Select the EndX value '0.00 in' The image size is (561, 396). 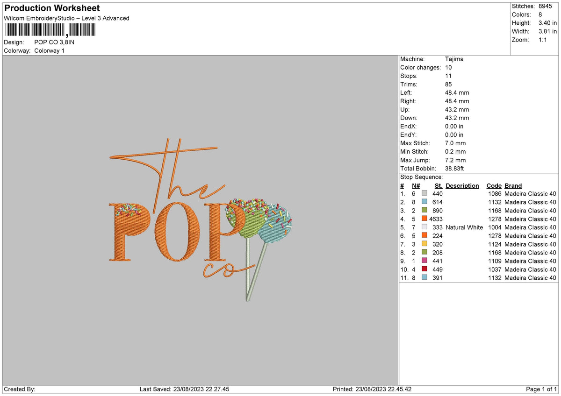point(455,127)
